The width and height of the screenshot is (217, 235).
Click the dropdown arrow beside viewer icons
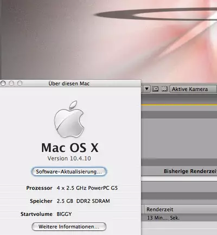tap(147, 89)
